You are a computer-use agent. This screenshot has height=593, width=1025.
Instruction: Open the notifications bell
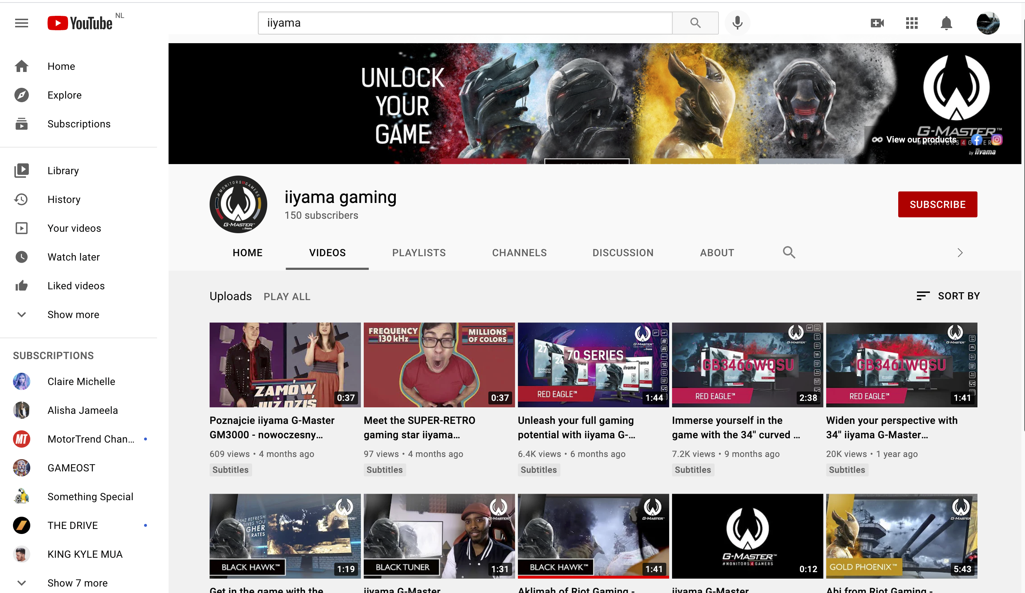coord(946,23)
